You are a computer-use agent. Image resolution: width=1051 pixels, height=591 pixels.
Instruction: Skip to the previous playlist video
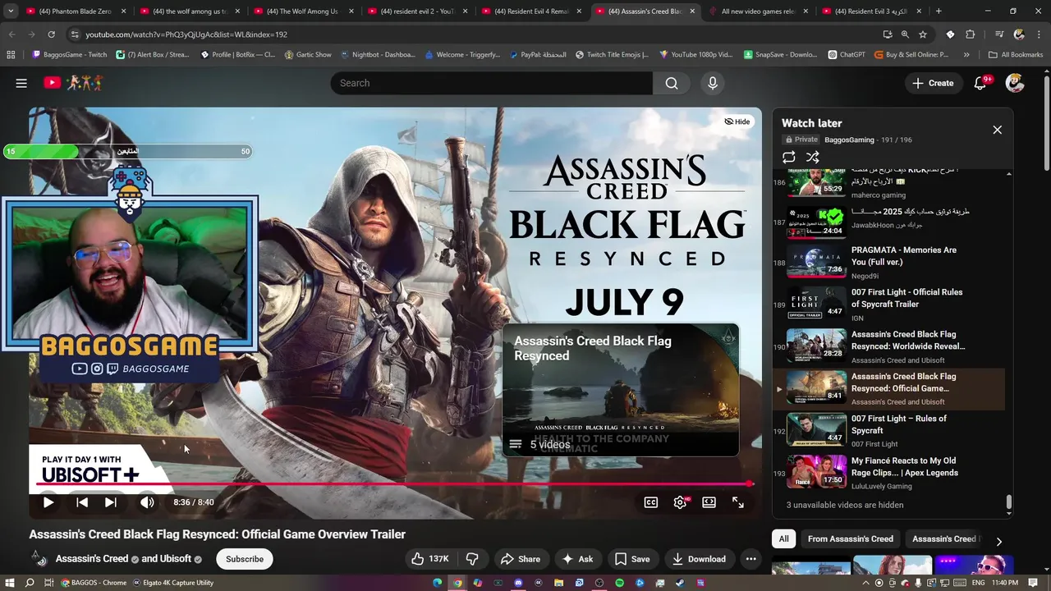(82, 502)
